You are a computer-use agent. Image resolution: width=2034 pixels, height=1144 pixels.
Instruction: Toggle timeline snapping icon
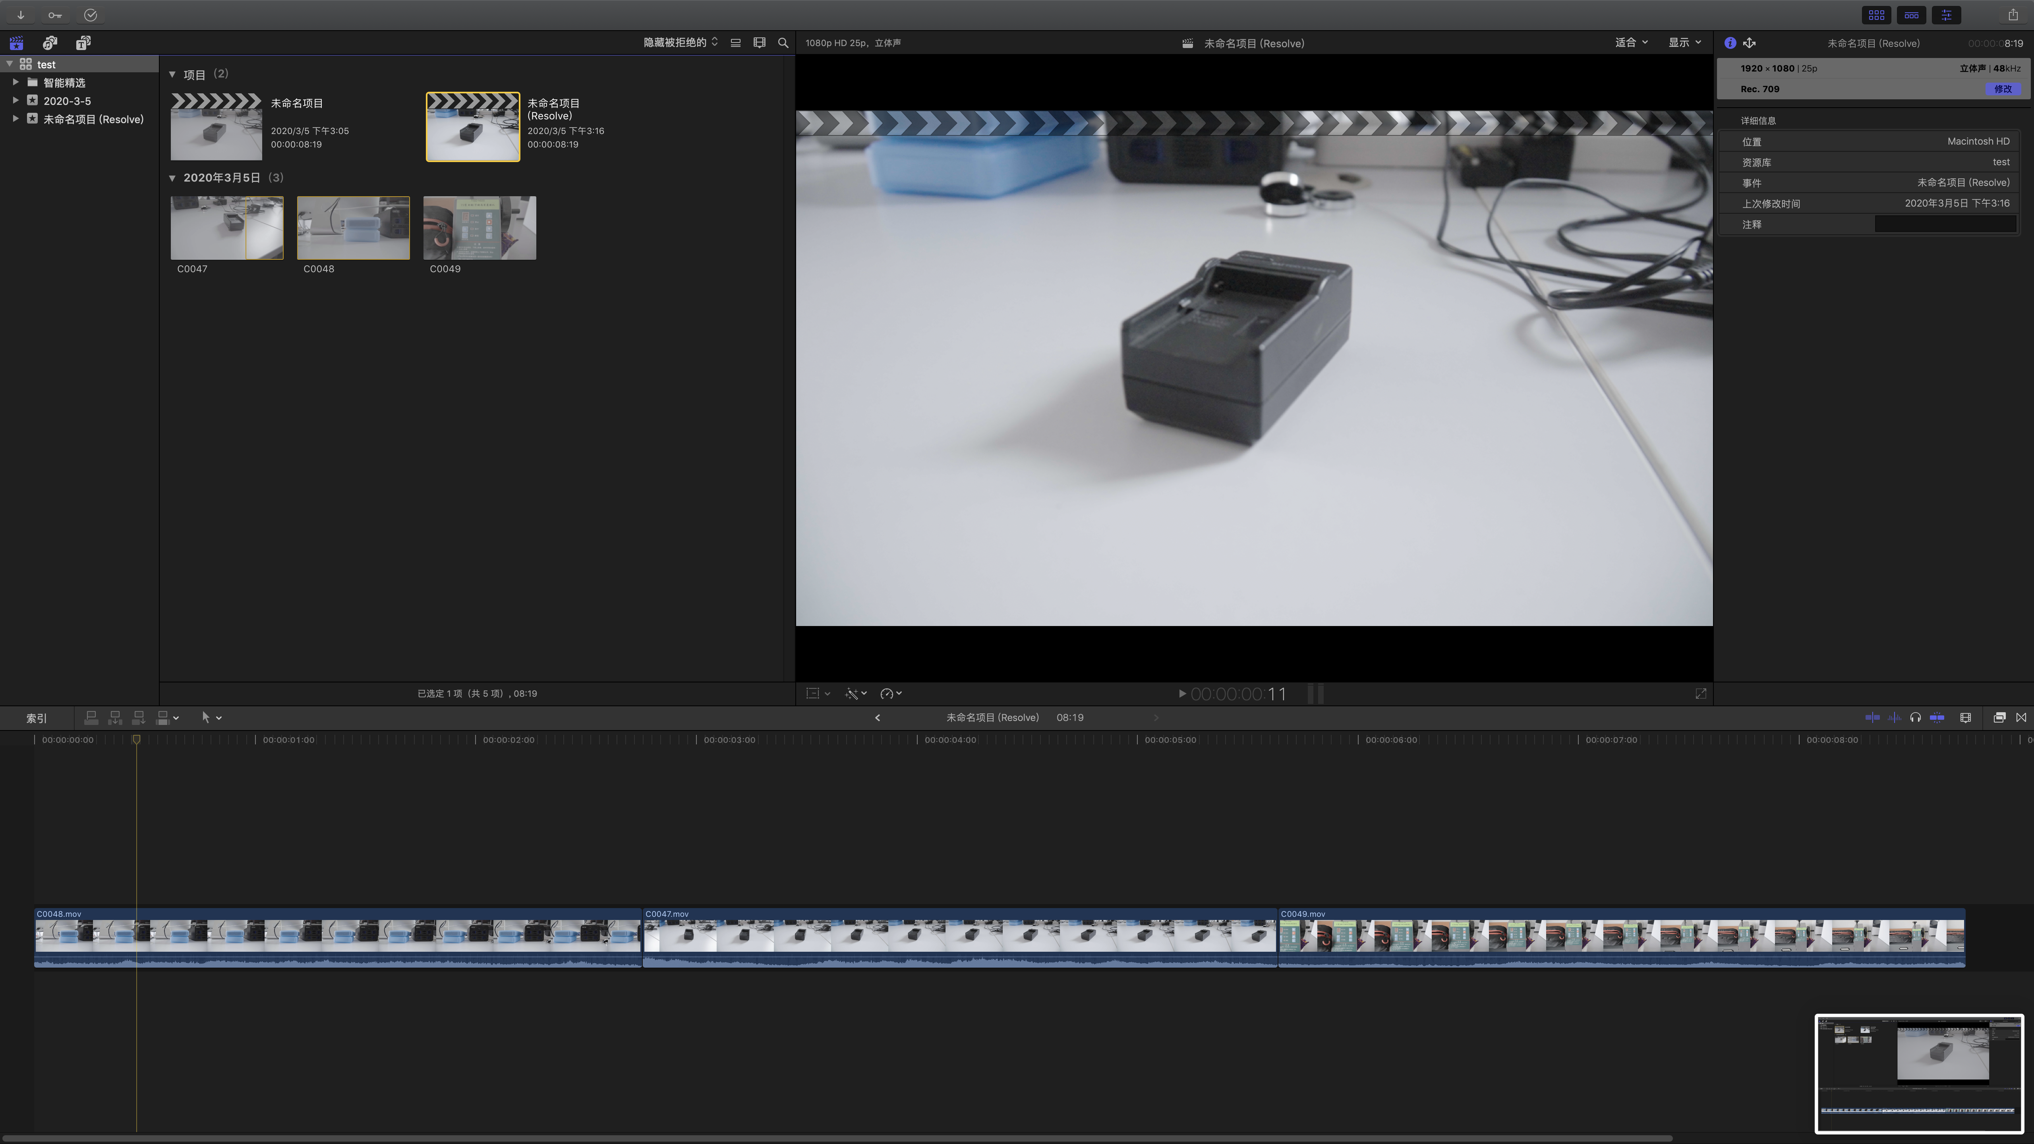coord(1937,718)
